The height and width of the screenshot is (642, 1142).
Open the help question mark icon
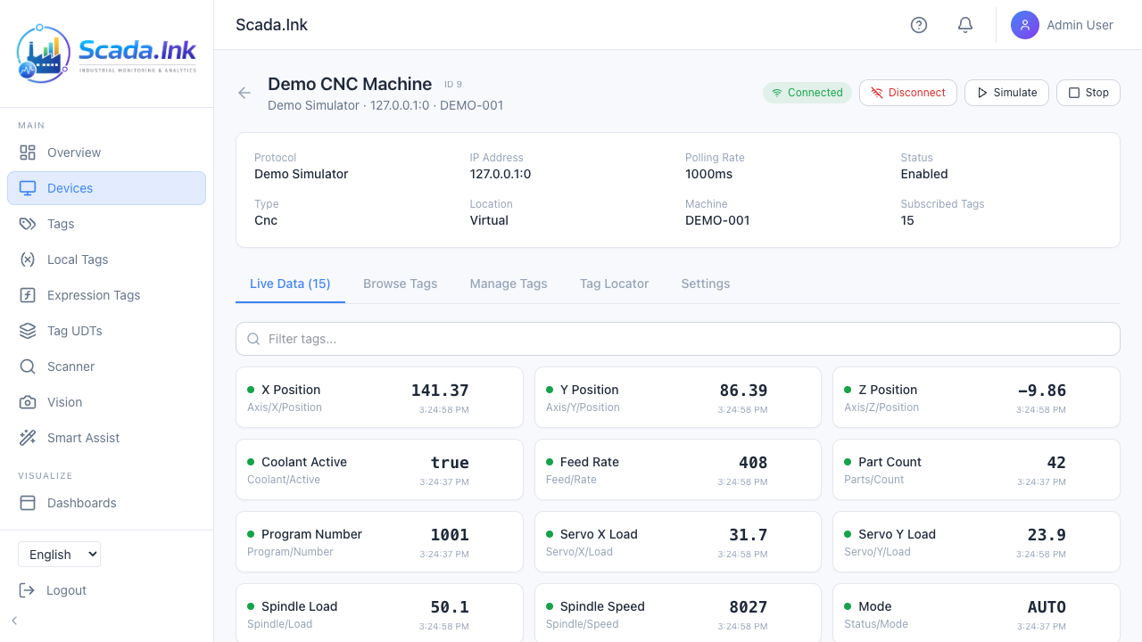919,25
